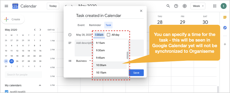The height and width of the screenshot is (93, 230).
Task: Open the Support help icon
Action: click(x=176, y=6)
